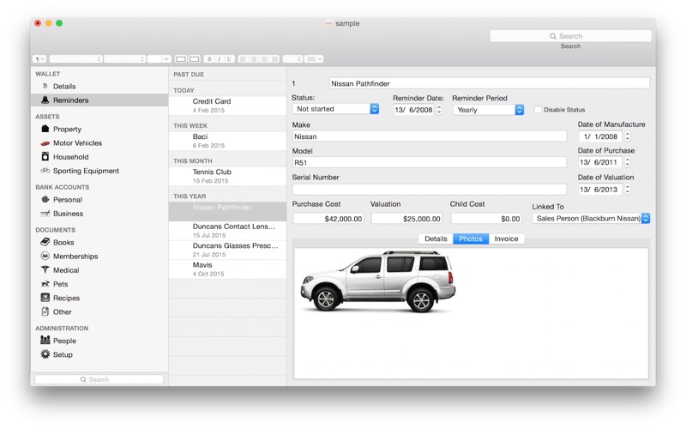Align text right in toolbar
This screenshot has height=429, width=686.
[263, 59]
